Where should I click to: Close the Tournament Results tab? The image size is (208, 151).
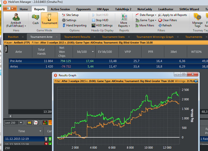coord(94,37)
